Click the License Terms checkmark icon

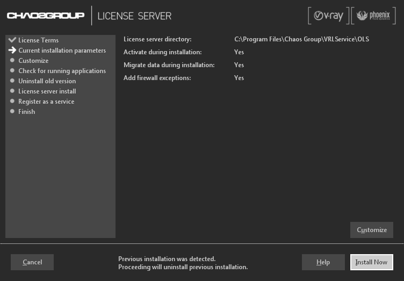pos(12,40)
